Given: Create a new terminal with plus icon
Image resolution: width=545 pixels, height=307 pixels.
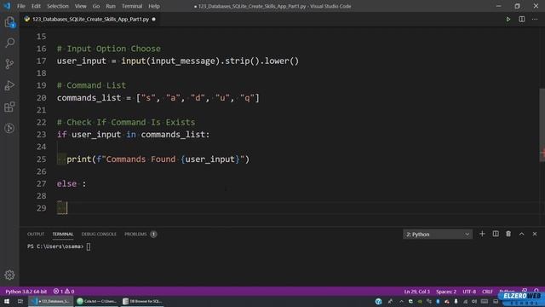Looking at the screenshot, I should click(x=482, y=234).
